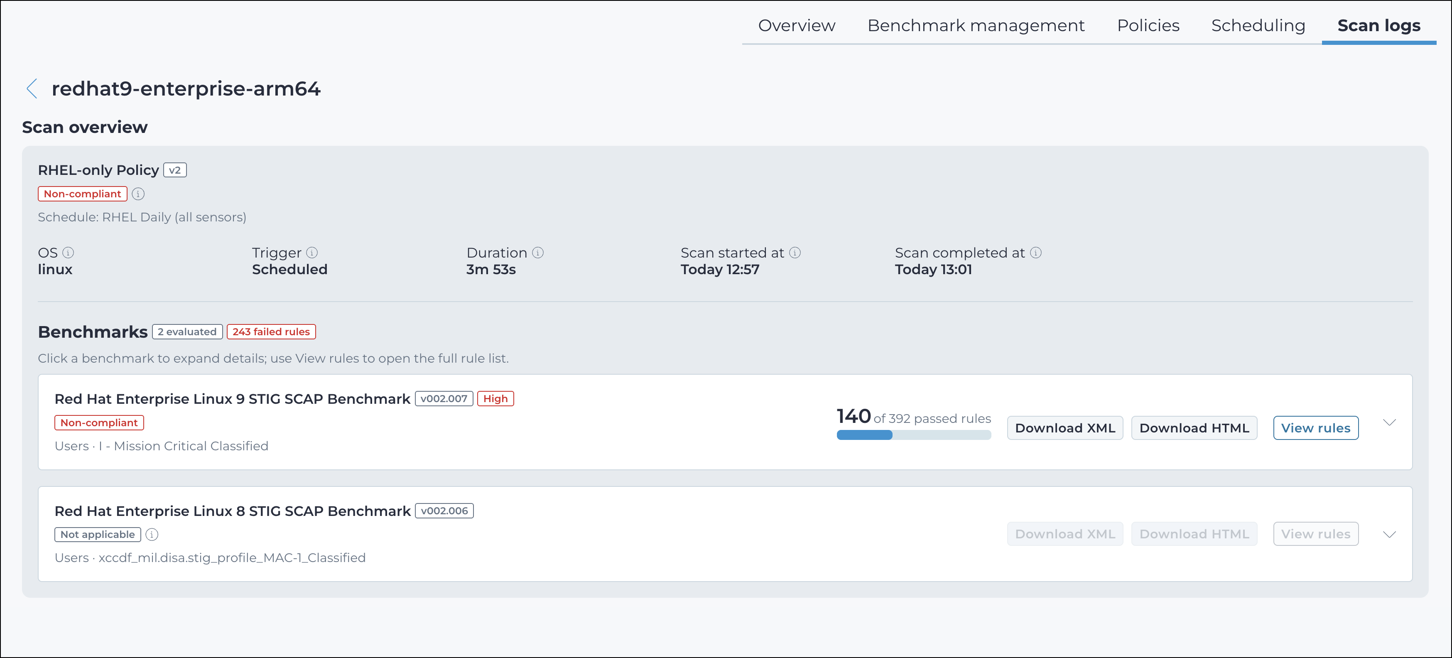Click the linux OS value
The image size is (1452, 658).
click(55, 270)
